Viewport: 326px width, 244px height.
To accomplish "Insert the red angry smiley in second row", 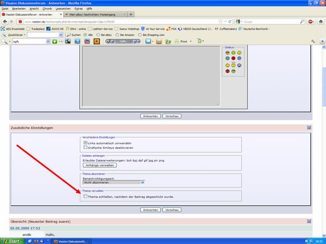I will pos(233,58).
